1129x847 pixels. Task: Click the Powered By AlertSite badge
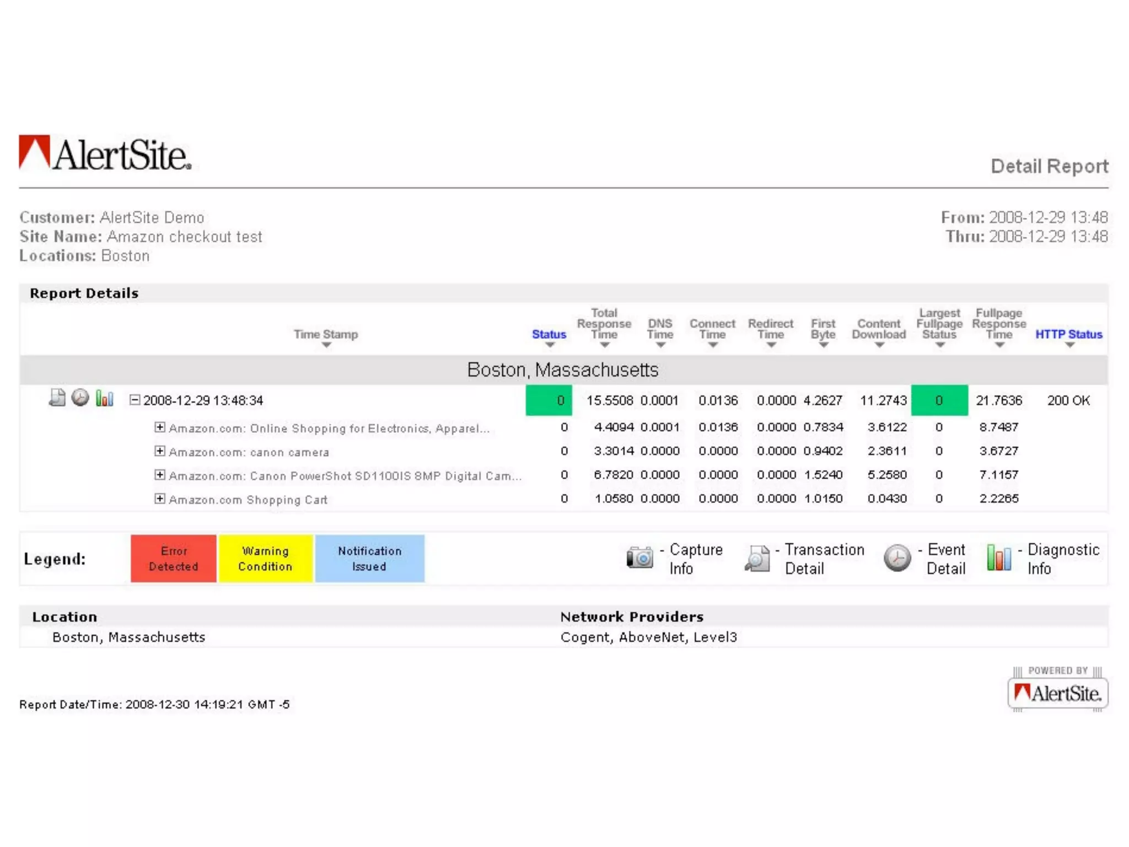click(x=1057, y=691)
